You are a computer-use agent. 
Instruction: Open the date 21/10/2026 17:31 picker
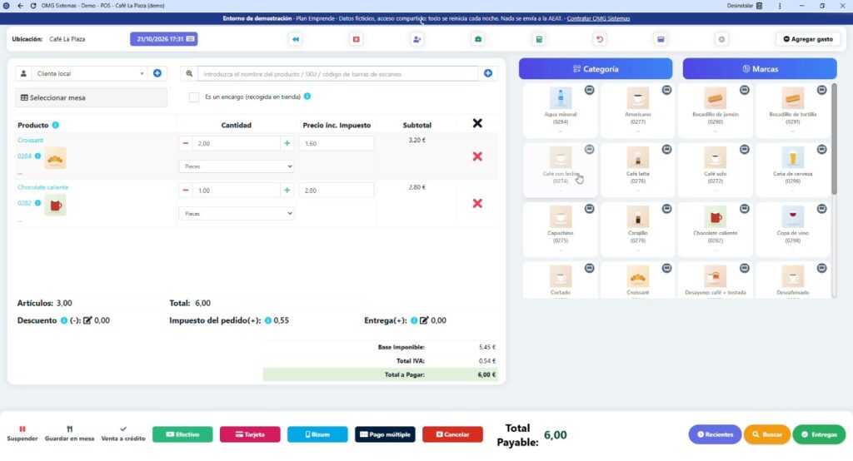coord(164,39)
